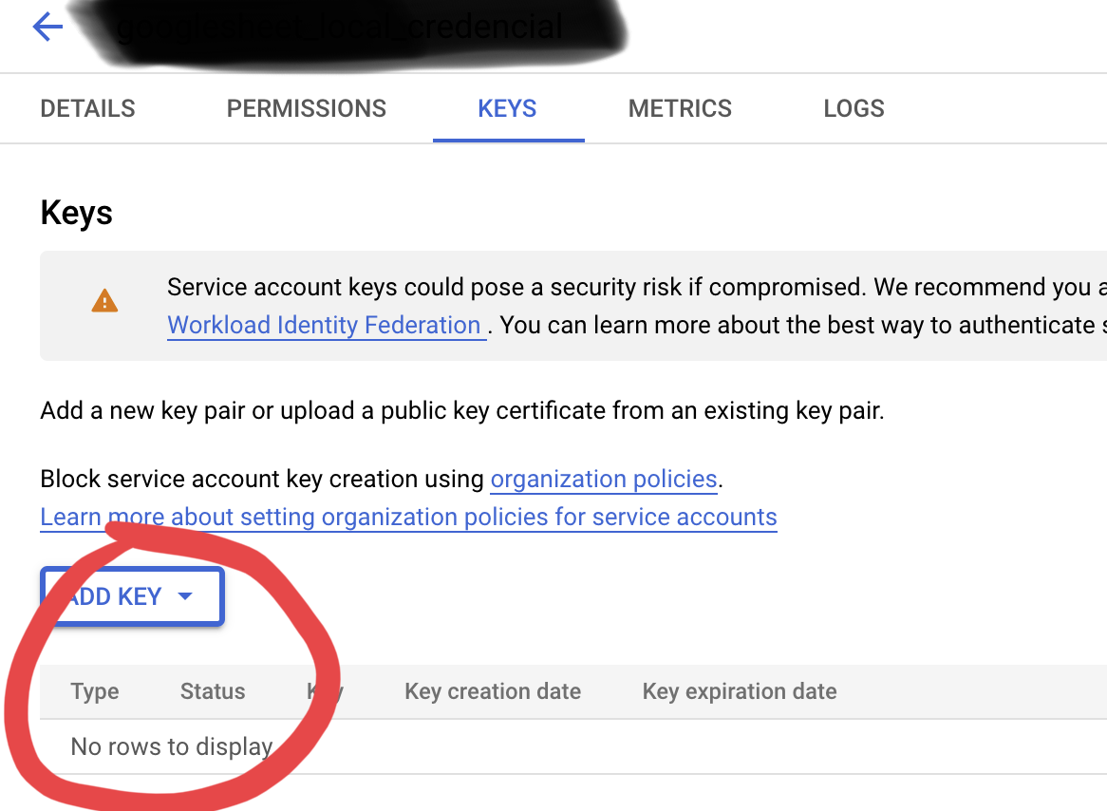Open Learn more about setting organization policies

click(x=408, y=518)
